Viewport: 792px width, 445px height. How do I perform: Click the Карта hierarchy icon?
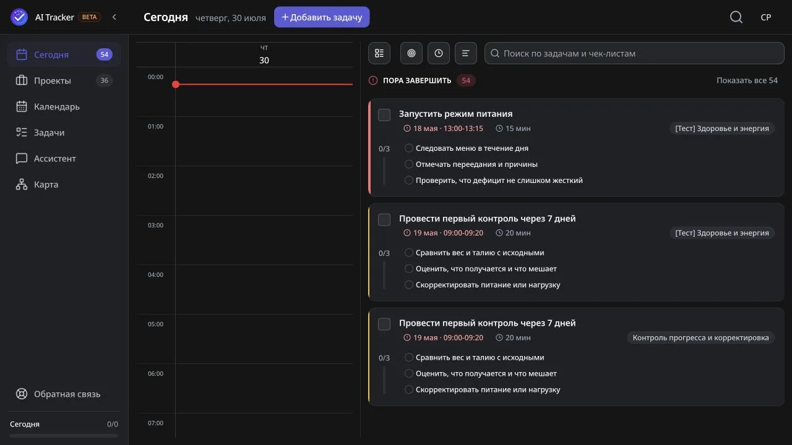click(22, 184)
